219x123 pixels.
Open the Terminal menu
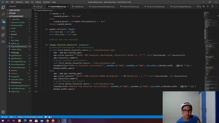coord(47,2)
